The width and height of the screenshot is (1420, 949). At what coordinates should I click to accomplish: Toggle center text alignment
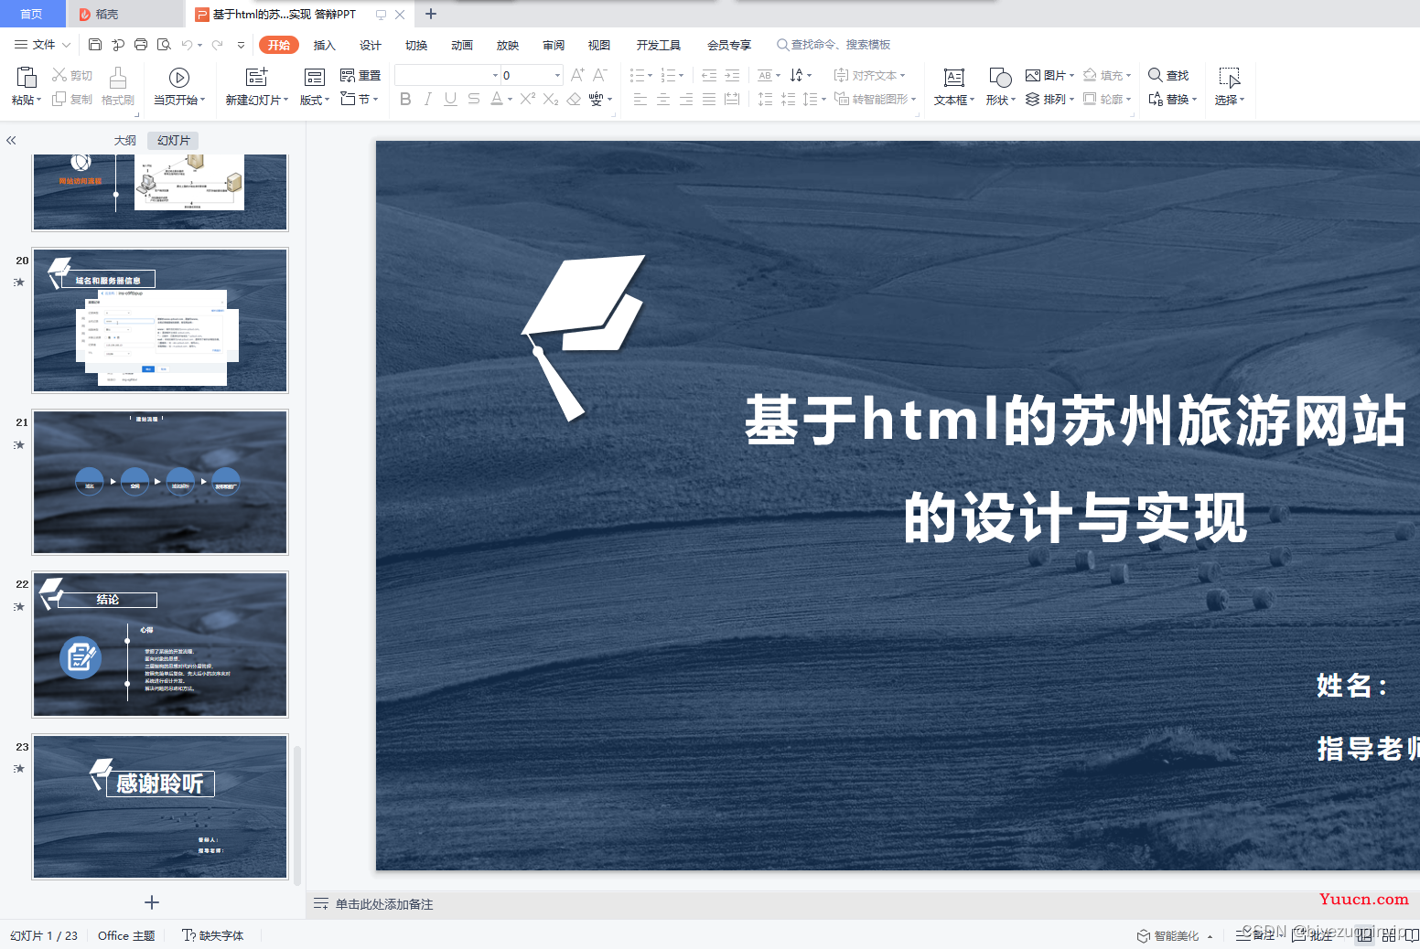pyautogui.click(x=663, y=99)
